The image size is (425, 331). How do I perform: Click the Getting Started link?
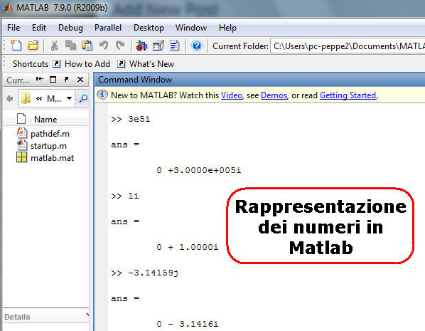pos(348,95)
